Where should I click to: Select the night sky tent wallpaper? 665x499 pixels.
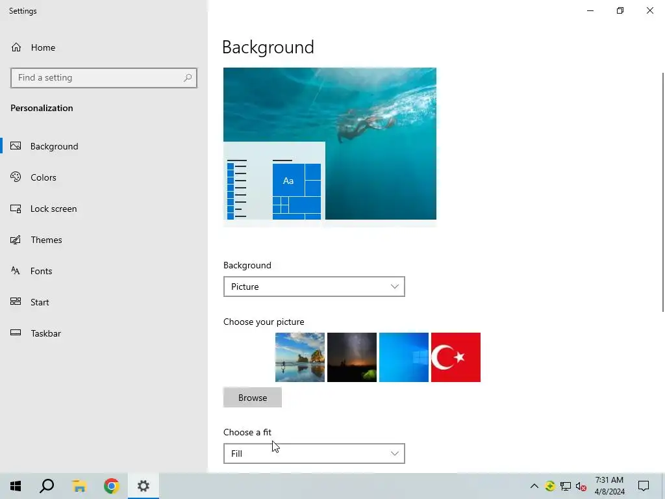point(351,357)
